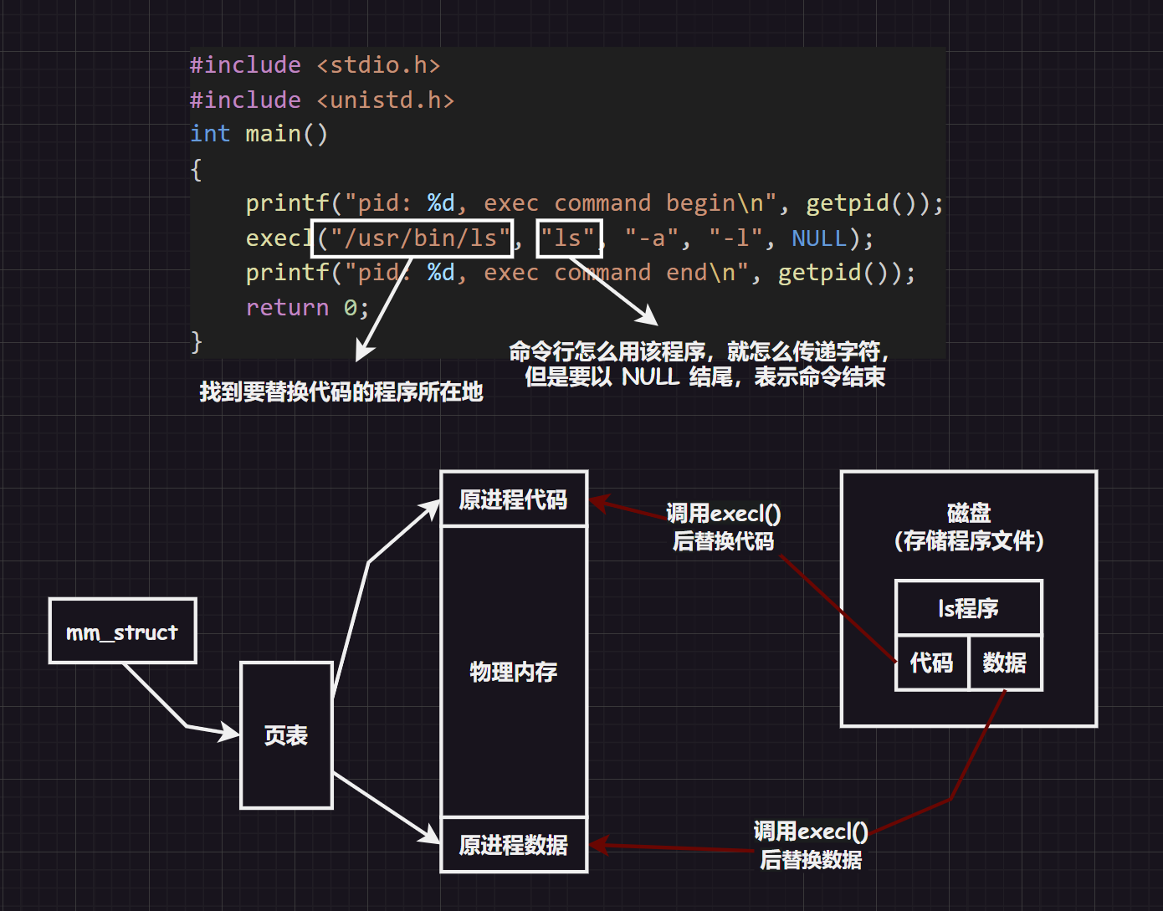This screenshot has height=911, width=1163.
Task: Select the 磁盘 disk storage container
Action: tap(968, 535)
